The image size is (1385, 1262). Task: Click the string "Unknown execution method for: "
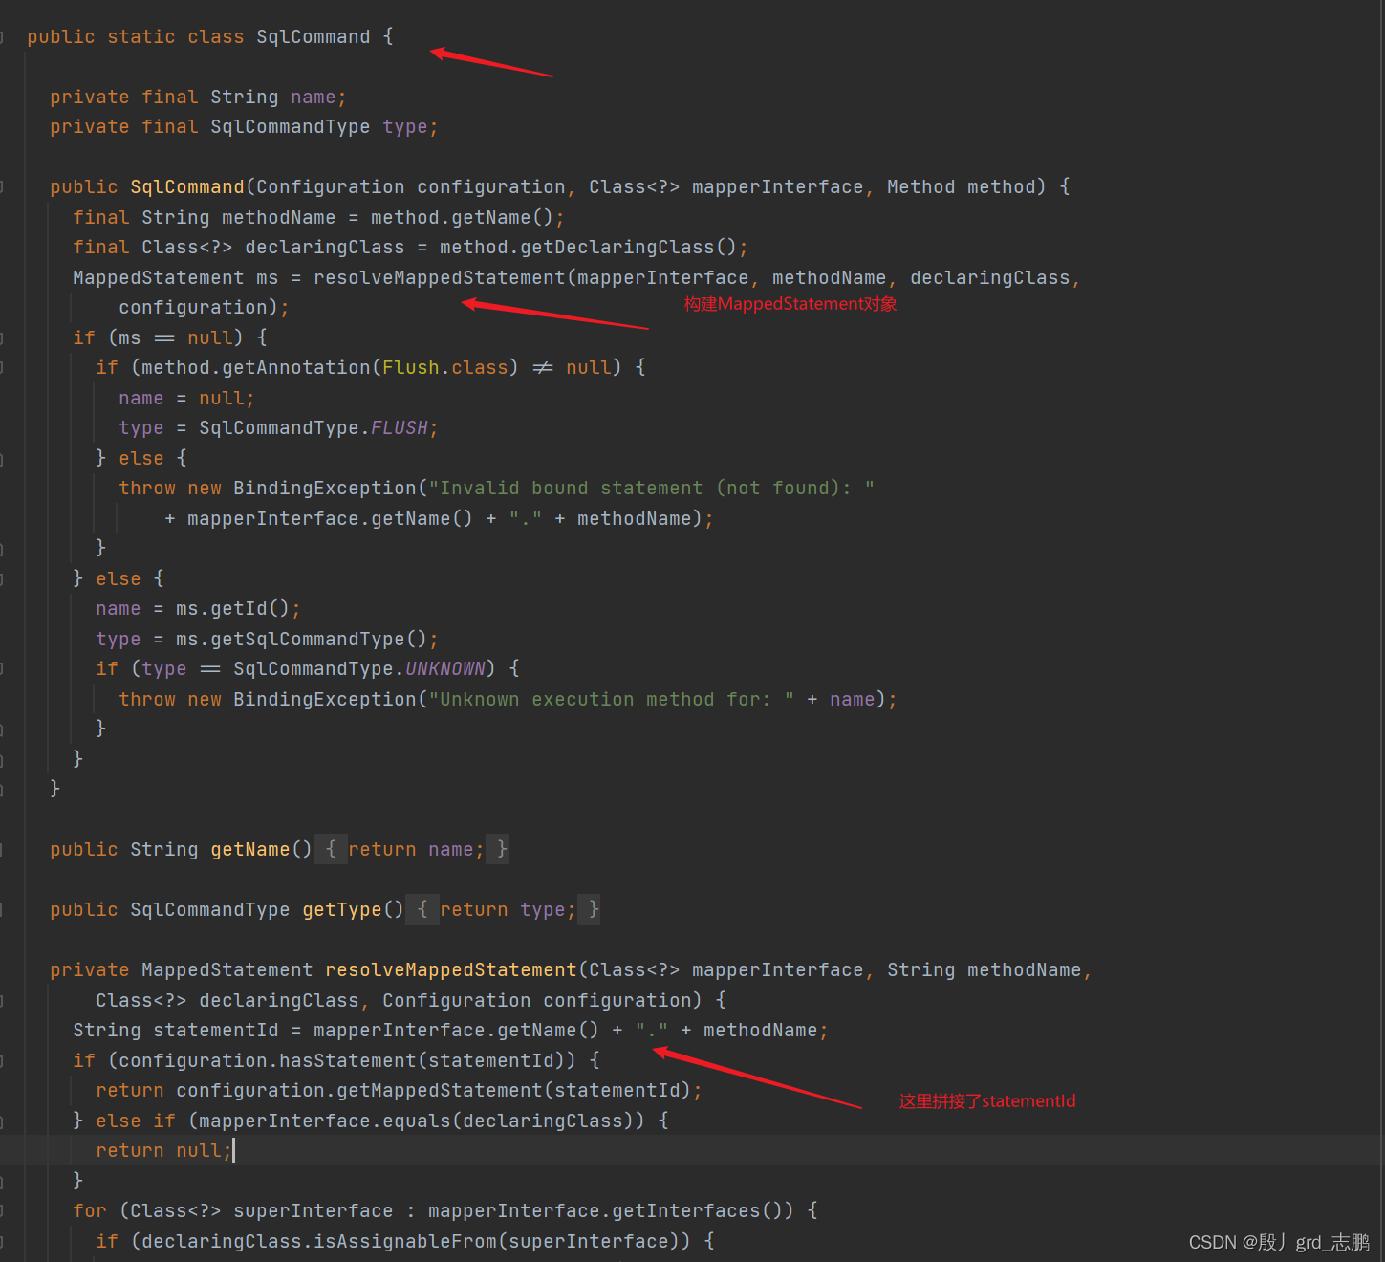pos(612,699)
